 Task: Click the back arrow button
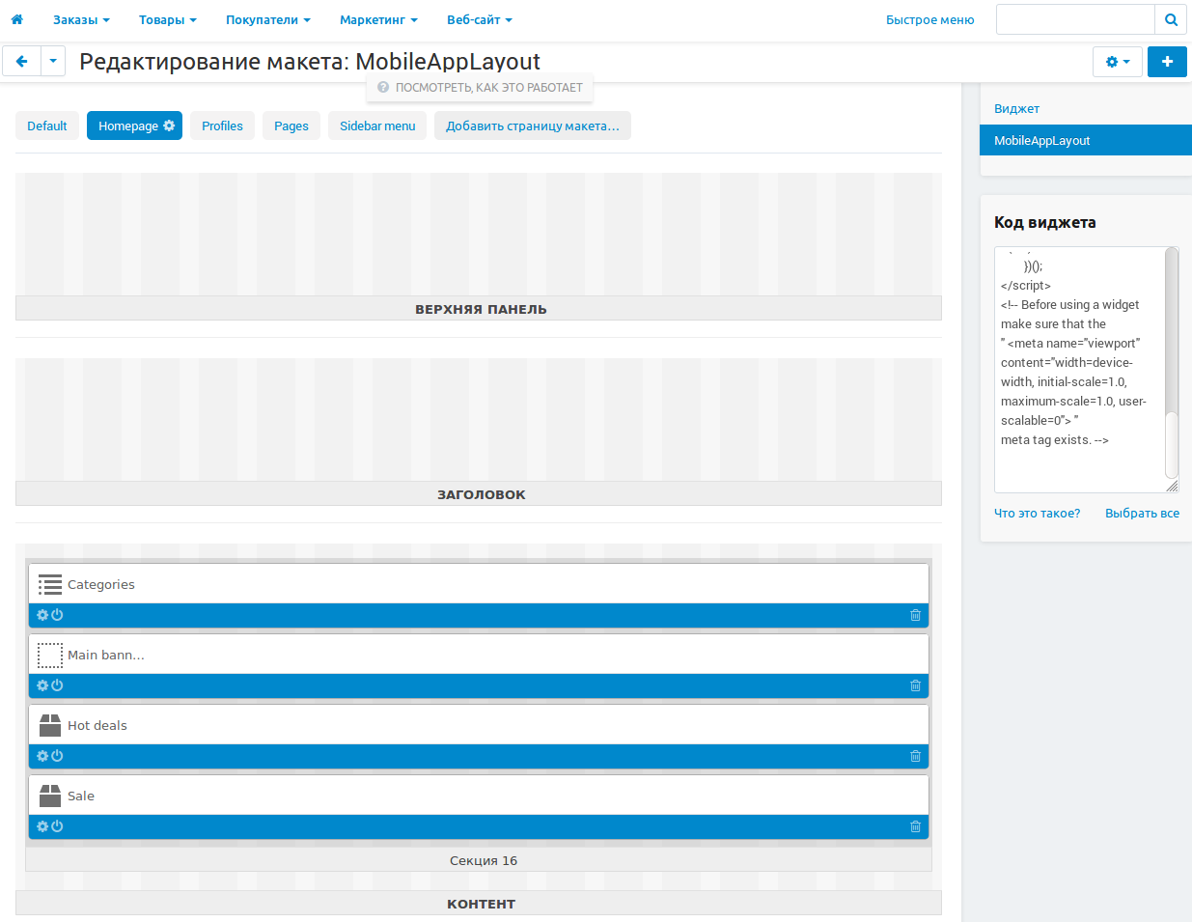(x=21, y=62)
